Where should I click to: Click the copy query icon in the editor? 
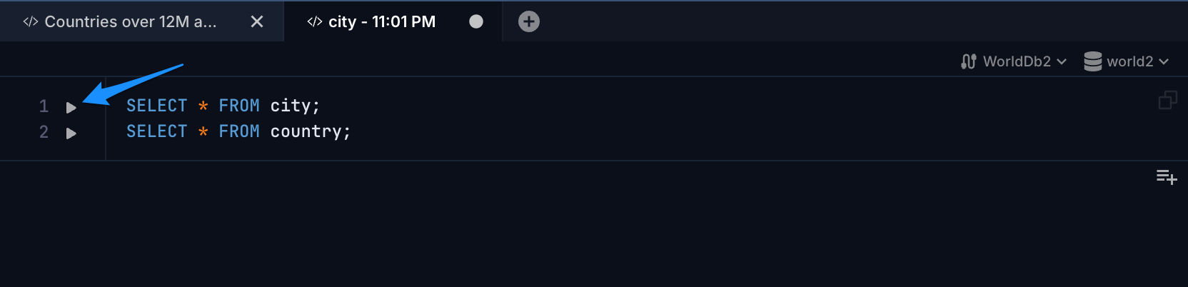pyautogui.click(x=1167, y=100)
